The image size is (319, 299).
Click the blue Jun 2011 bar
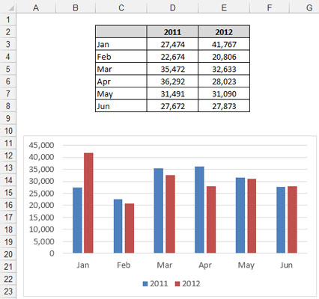(x=281, y=220)
